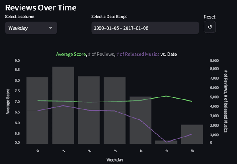Click the gray bar for weekday 4
Screen dimensions: 237x164
coord(140,120)
